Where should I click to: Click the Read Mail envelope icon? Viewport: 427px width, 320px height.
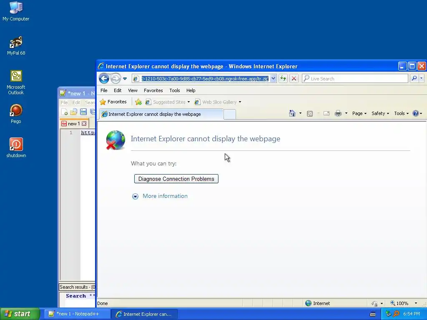327,113
